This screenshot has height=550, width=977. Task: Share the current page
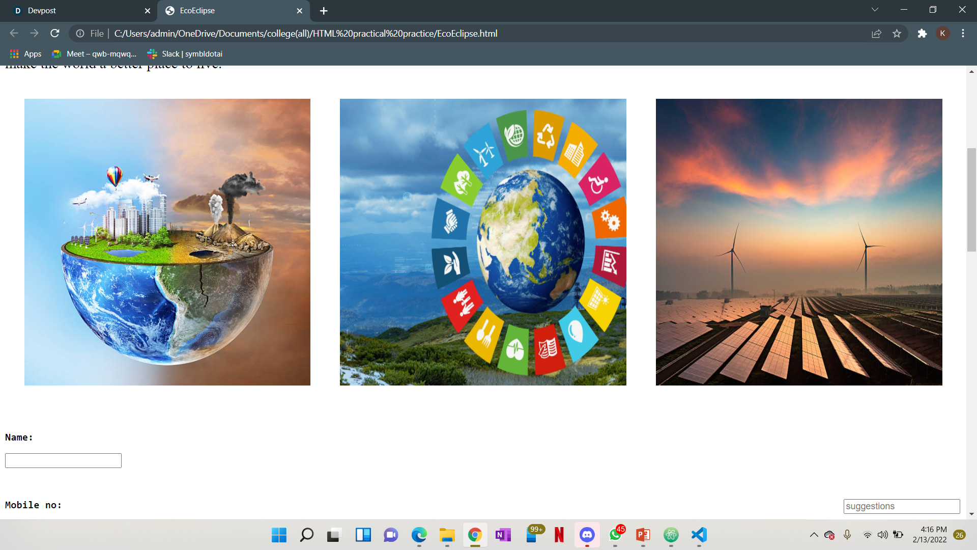pos(876,33)
